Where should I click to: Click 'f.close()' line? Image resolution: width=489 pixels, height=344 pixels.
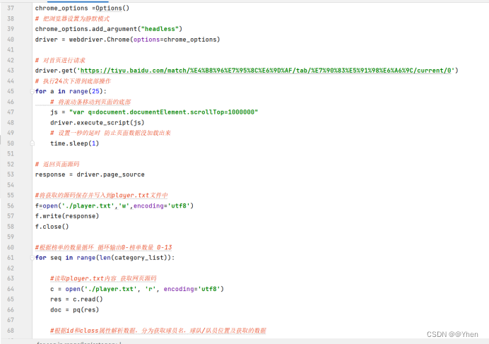pos(52,227)
